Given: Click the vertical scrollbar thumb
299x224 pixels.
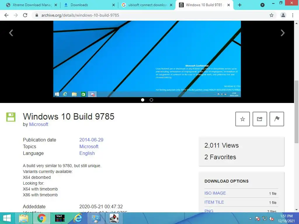Looking at the screenshot, I should (296, 112).
